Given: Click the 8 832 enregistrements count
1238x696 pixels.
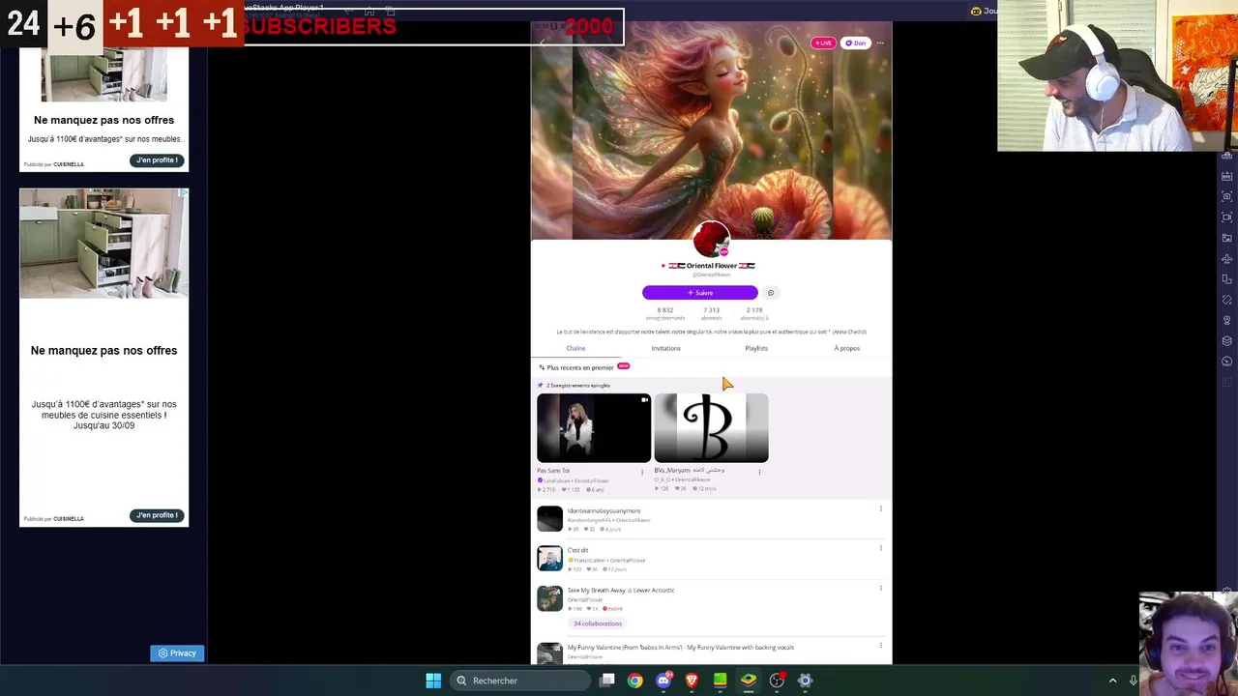Looking at the screenshot, I should click(x=665, y=313).
